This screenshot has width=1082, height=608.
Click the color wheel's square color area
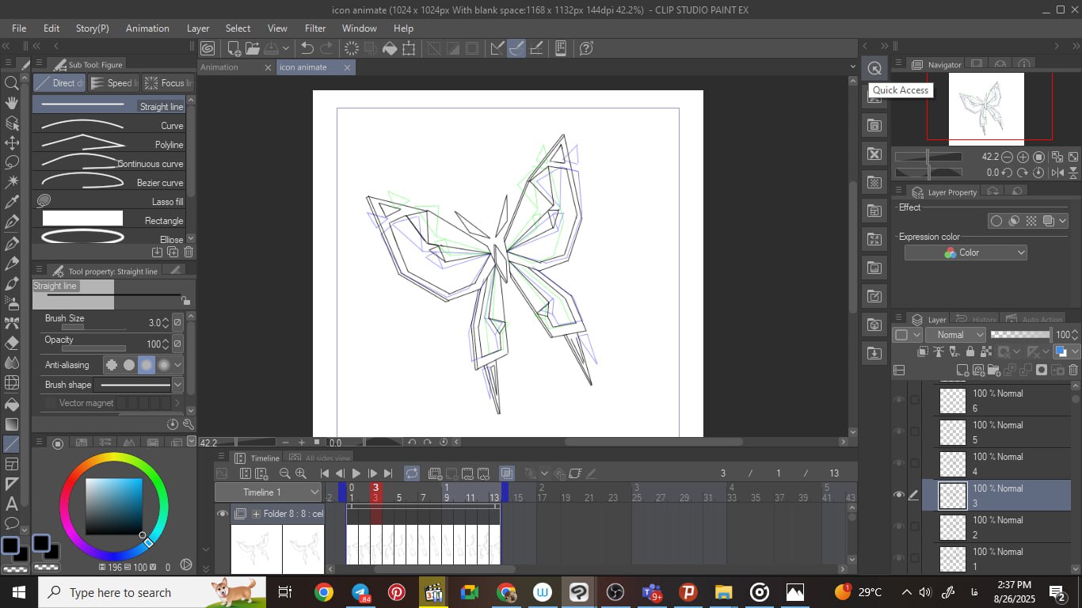click(114, 506)
